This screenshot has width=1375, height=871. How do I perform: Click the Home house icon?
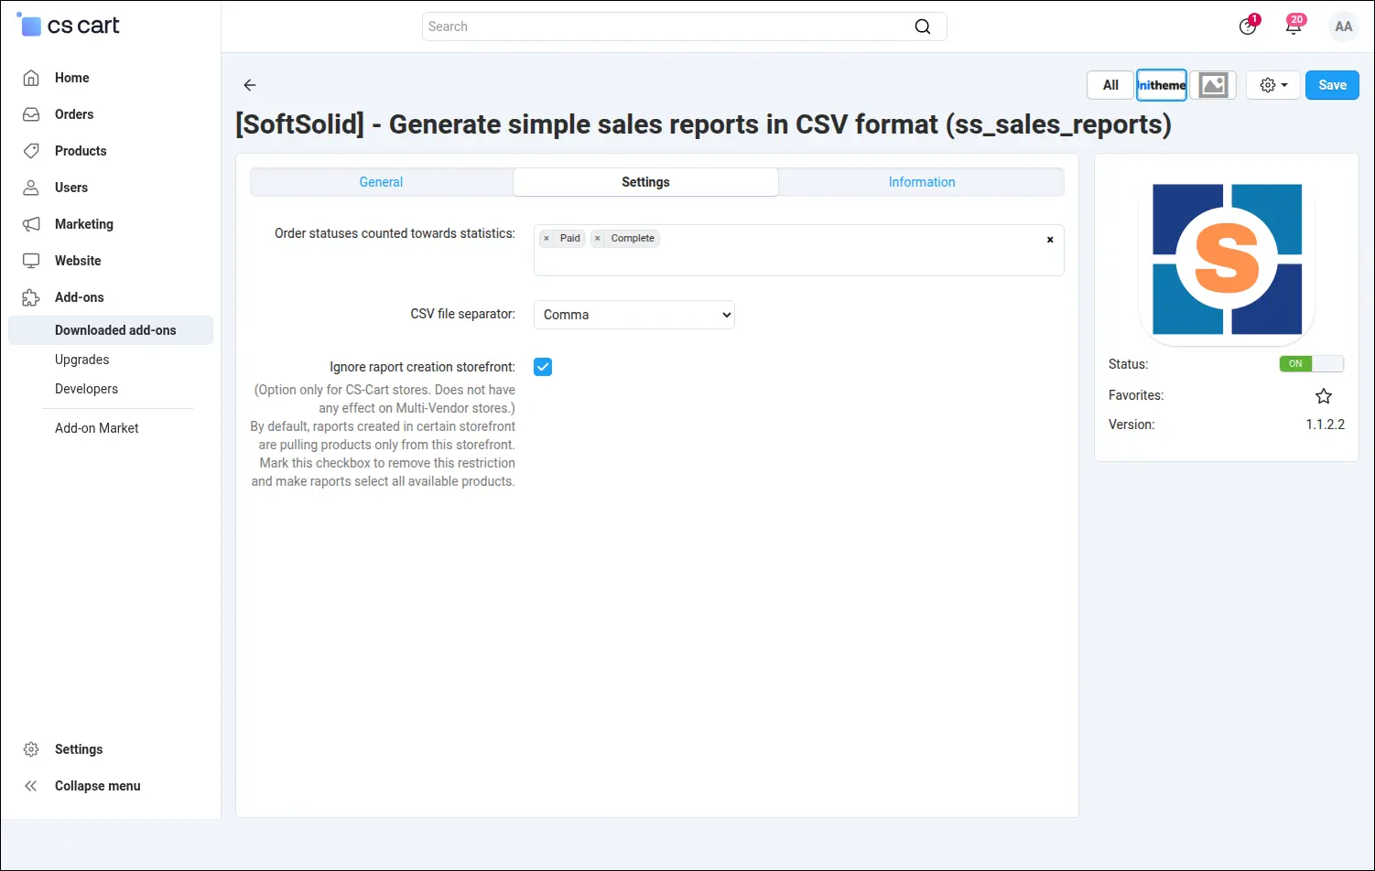tap(31, 78)
